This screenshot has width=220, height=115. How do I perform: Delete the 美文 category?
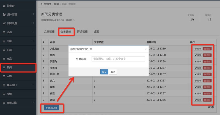coord(207,81)
